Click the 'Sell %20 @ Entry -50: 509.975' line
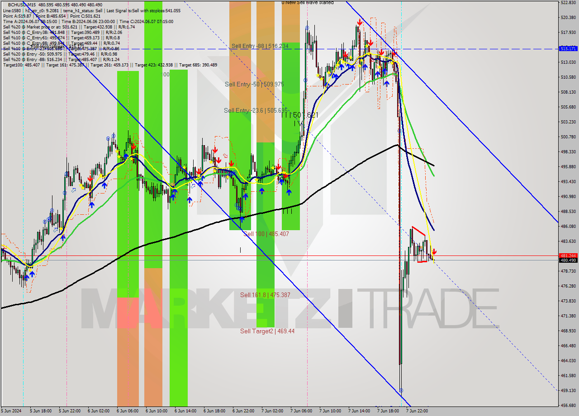Viewport: 579px width, 416px height. tap(60, 54)
